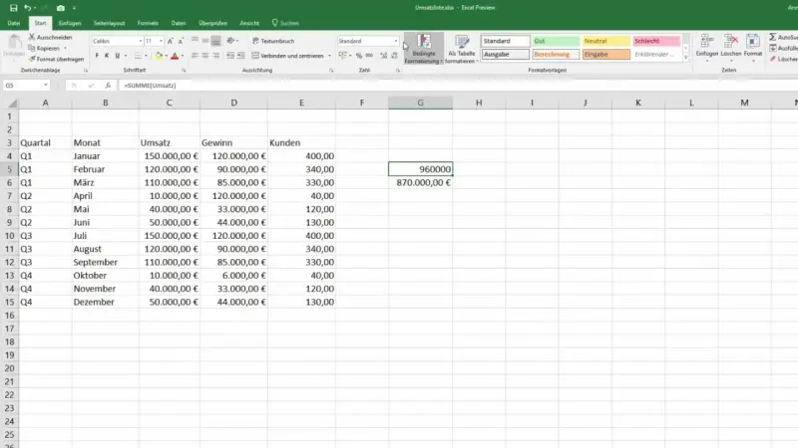
Task: Click the AutoSumme sigma icon
Action: coord(772,37)
